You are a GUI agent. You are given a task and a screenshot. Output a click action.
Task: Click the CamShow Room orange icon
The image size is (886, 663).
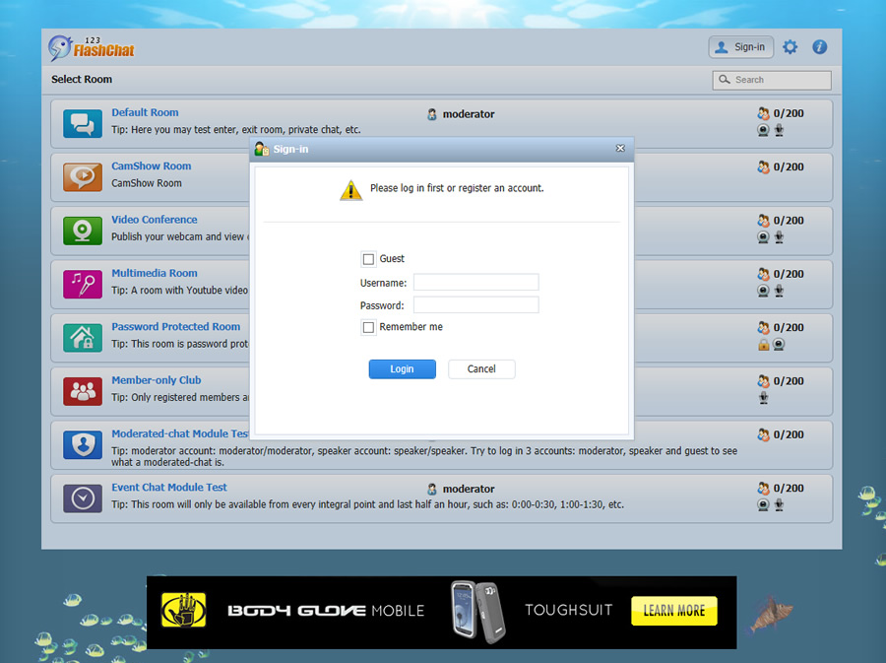(x=83, y=176)
